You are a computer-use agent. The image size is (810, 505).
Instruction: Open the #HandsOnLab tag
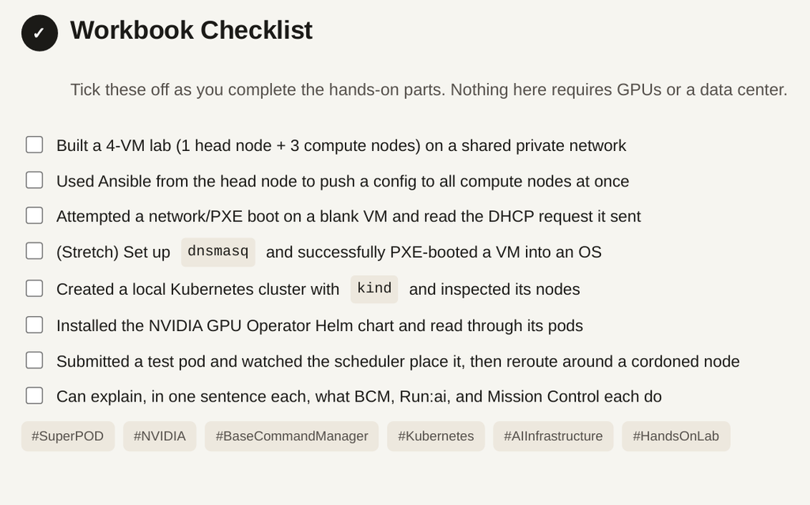676,436
